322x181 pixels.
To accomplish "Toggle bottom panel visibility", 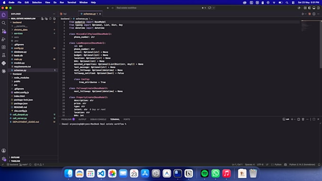I will coord(314,8).
